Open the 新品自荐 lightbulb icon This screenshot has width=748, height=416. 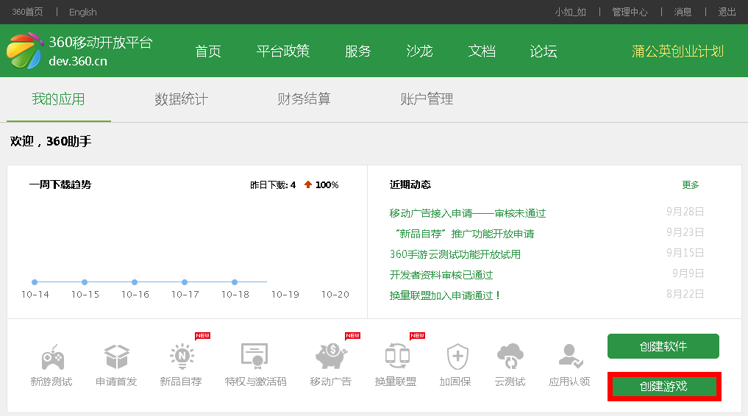[182, 356]
